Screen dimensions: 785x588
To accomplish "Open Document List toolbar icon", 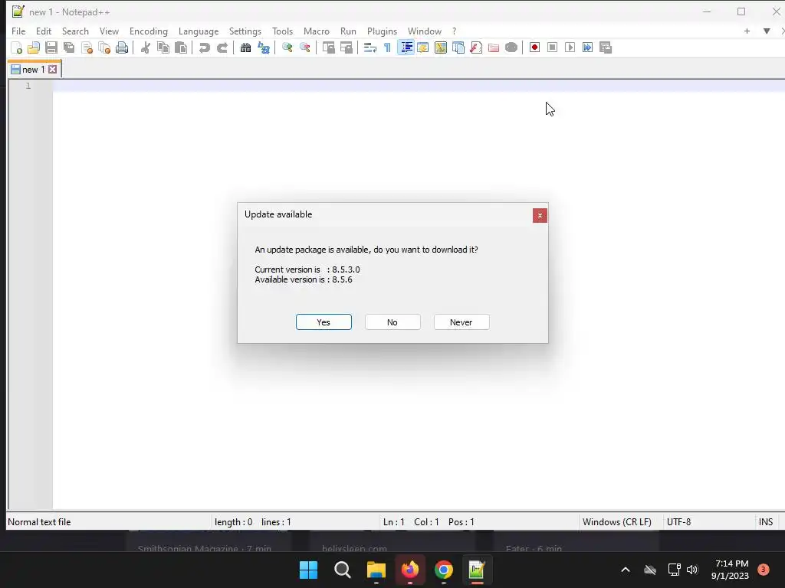I will click(458, 47).
